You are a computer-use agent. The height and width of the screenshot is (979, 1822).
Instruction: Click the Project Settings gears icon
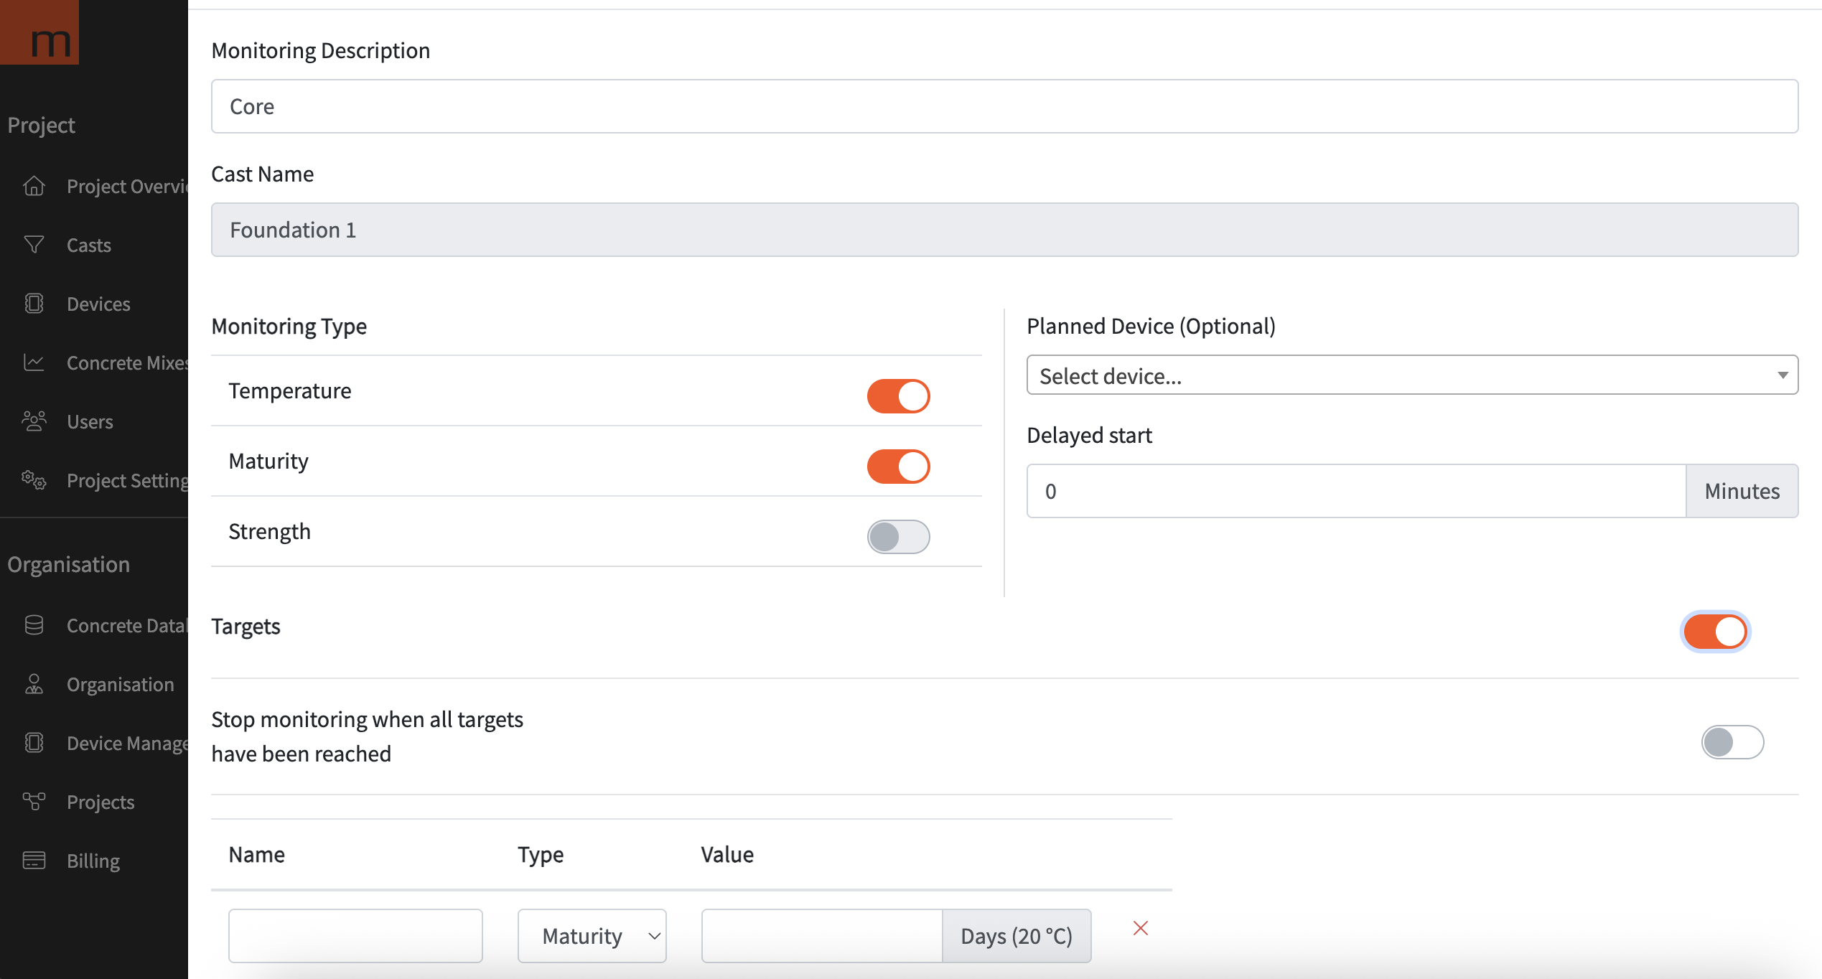click(x=34, y=480)
